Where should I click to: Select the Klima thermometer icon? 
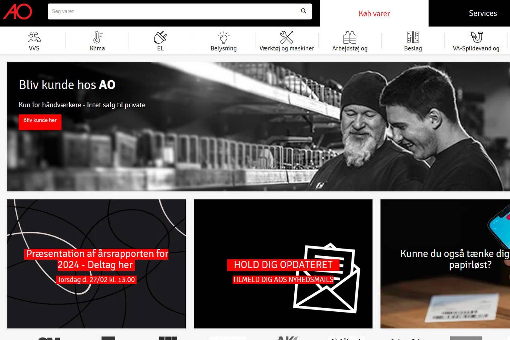[97, 37]
